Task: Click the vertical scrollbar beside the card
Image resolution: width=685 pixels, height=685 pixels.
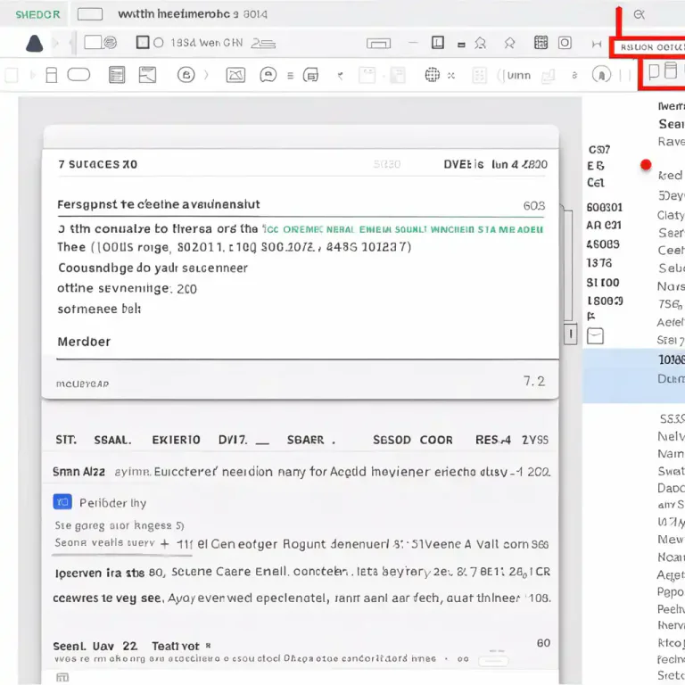Action: click(x=568, y=267)
